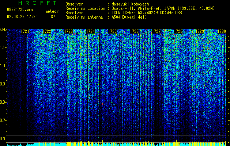The width and height of the screenshot is (230, 146).
Task: Click the 1726 time marker
Action: pyautogui.click(x=134, y=31)
